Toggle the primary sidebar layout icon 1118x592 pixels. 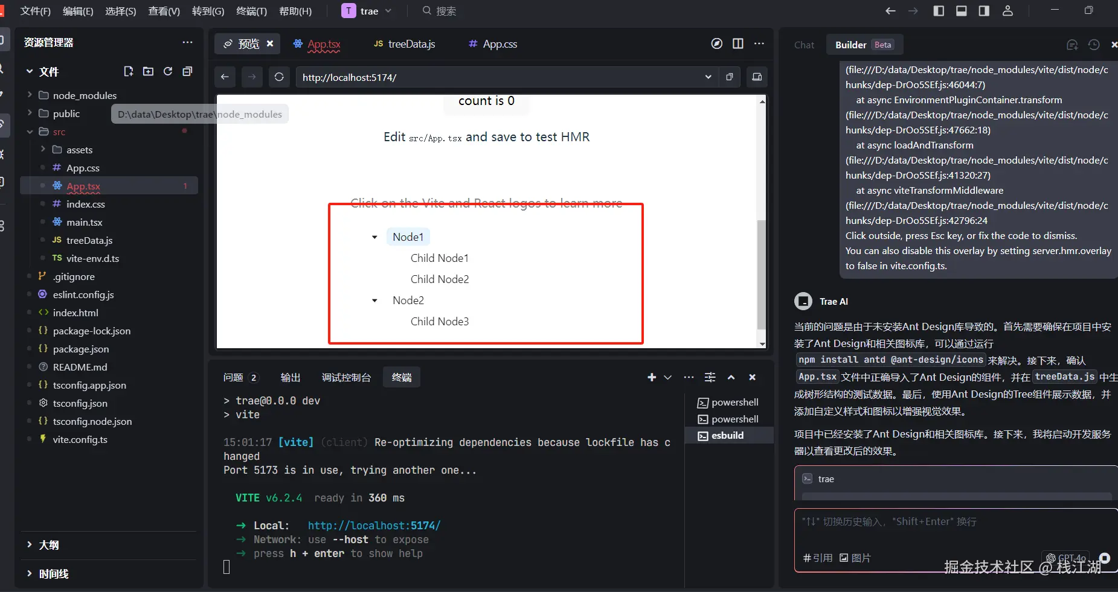click(939, 11)
